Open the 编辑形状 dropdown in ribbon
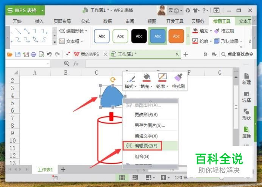This screenshot has height=187, width=262. (x=73, y=31)
